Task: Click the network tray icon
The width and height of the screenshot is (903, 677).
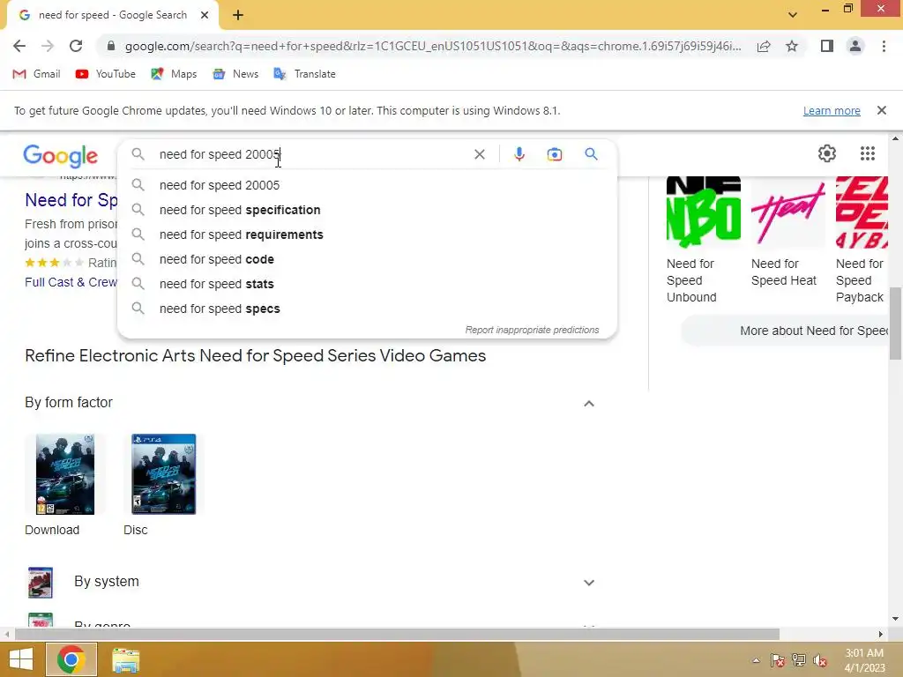Action: tap(799, 660)
